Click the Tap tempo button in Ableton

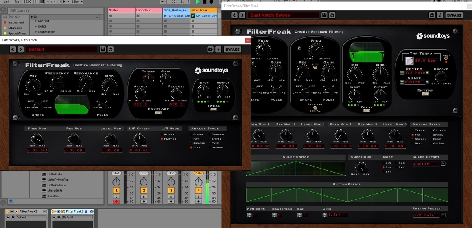click(17, 2)
